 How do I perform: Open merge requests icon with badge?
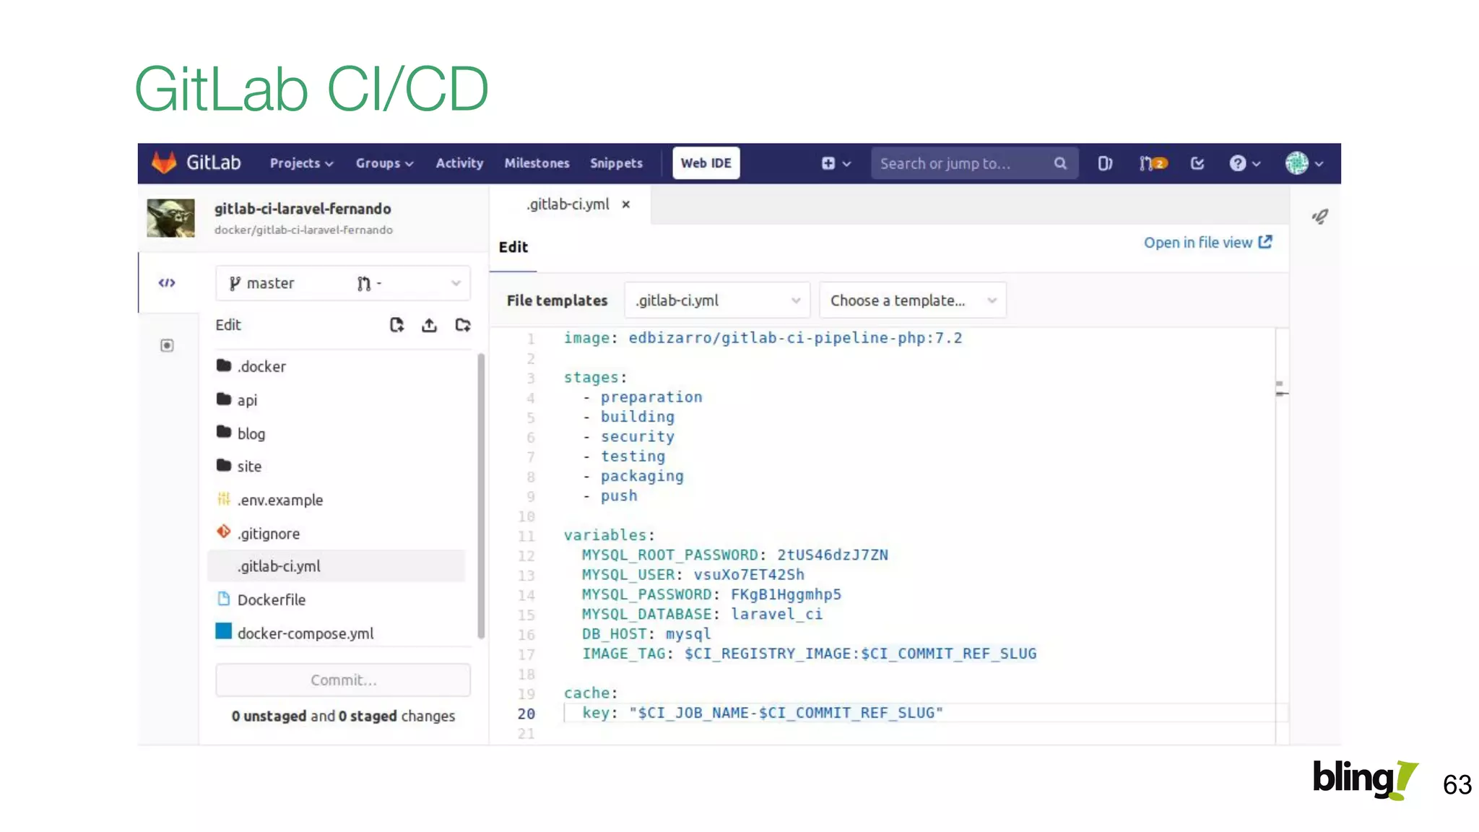click(1153, 163)
